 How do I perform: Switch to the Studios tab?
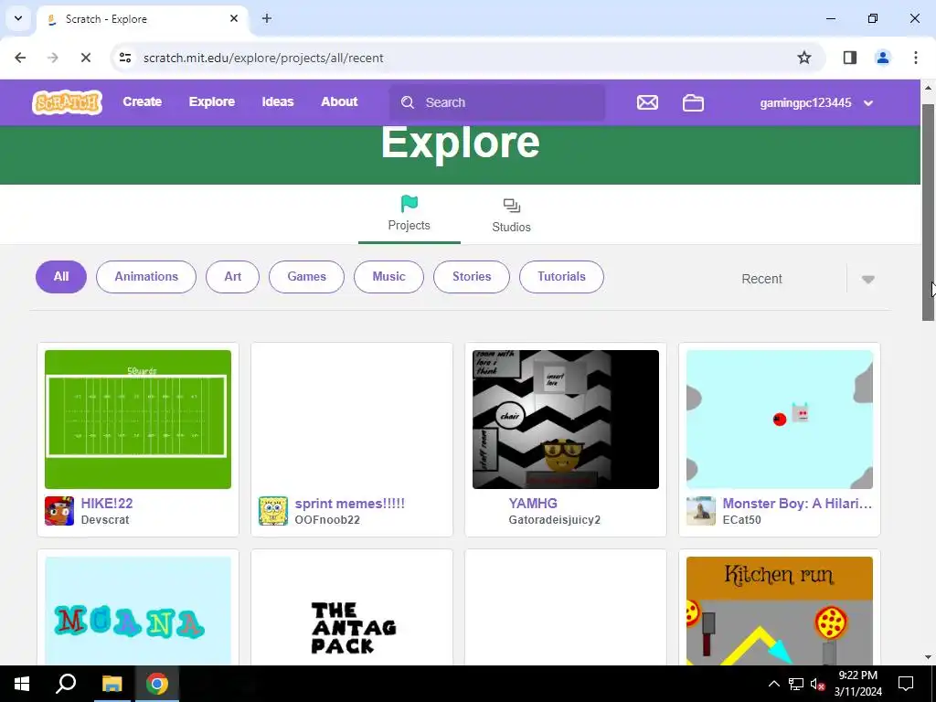tap(511, 216)
